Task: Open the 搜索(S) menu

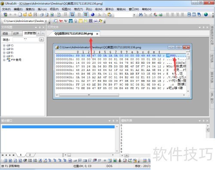Action: [30, 9]
